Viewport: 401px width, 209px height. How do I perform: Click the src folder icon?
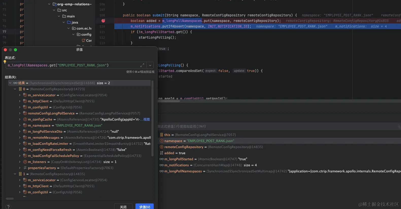[x=59, y=10]
